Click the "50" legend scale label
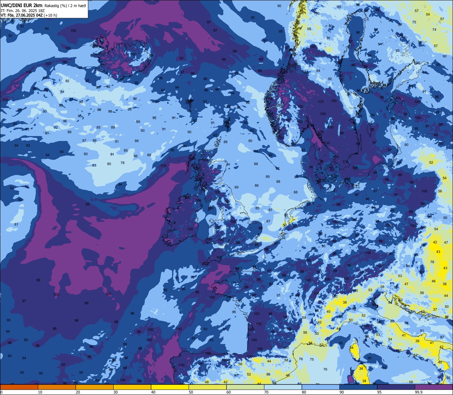 click(191, 392)
